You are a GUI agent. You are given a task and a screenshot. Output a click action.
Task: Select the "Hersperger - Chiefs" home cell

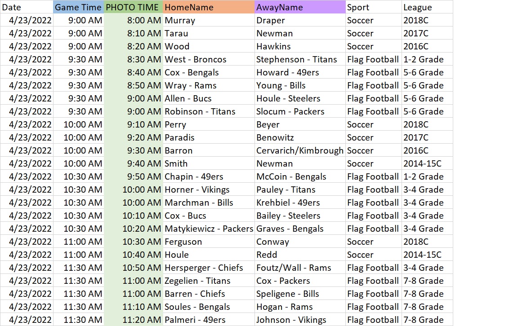tap(208, 268)
